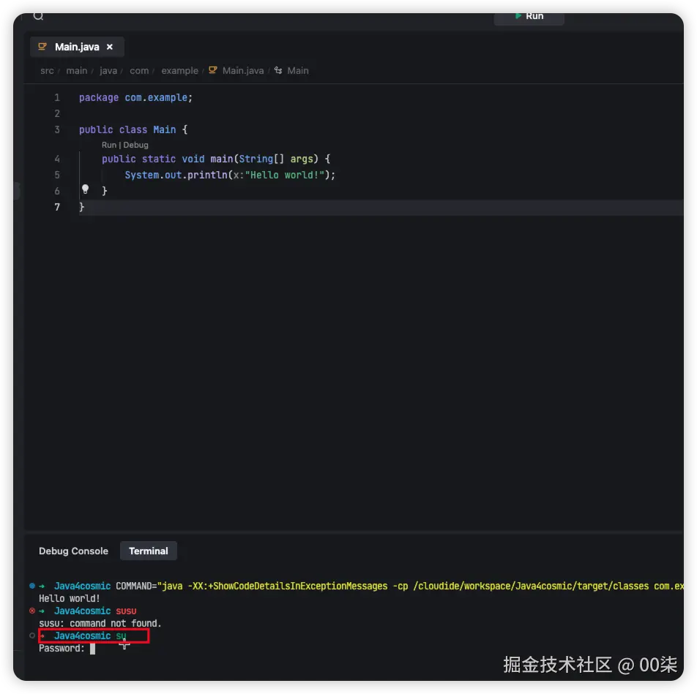Expand the 'example' breadcrumb folder

[x=179, y=71]
